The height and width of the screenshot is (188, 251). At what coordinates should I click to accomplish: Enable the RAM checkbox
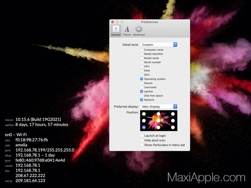(141, 71)
